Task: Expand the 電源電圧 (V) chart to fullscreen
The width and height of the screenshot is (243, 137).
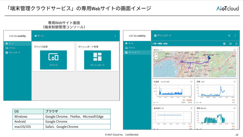Action: point(192,108)
